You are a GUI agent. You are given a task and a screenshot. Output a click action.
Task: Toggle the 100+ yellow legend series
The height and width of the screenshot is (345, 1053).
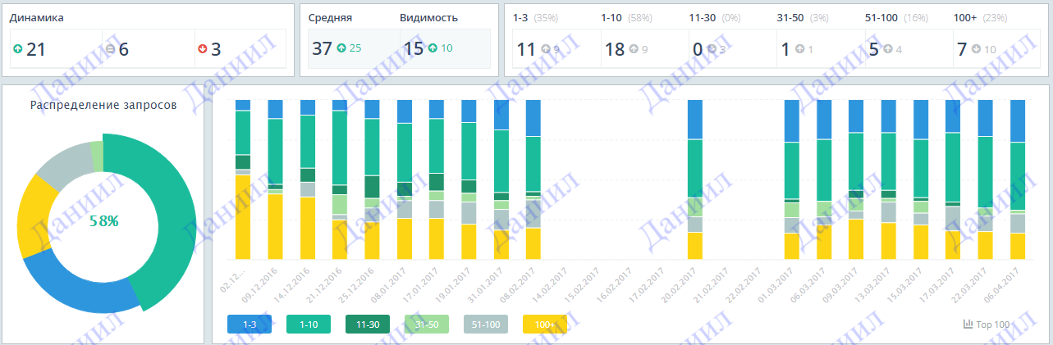coord(545,325)
